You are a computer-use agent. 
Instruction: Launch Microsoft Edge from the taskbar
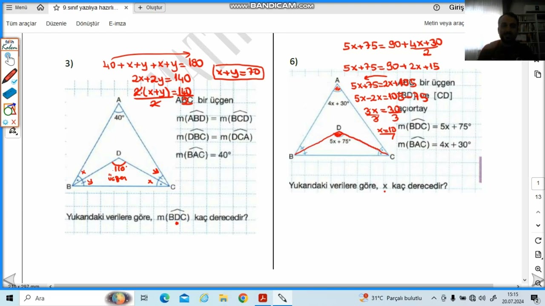click(164, 298)
